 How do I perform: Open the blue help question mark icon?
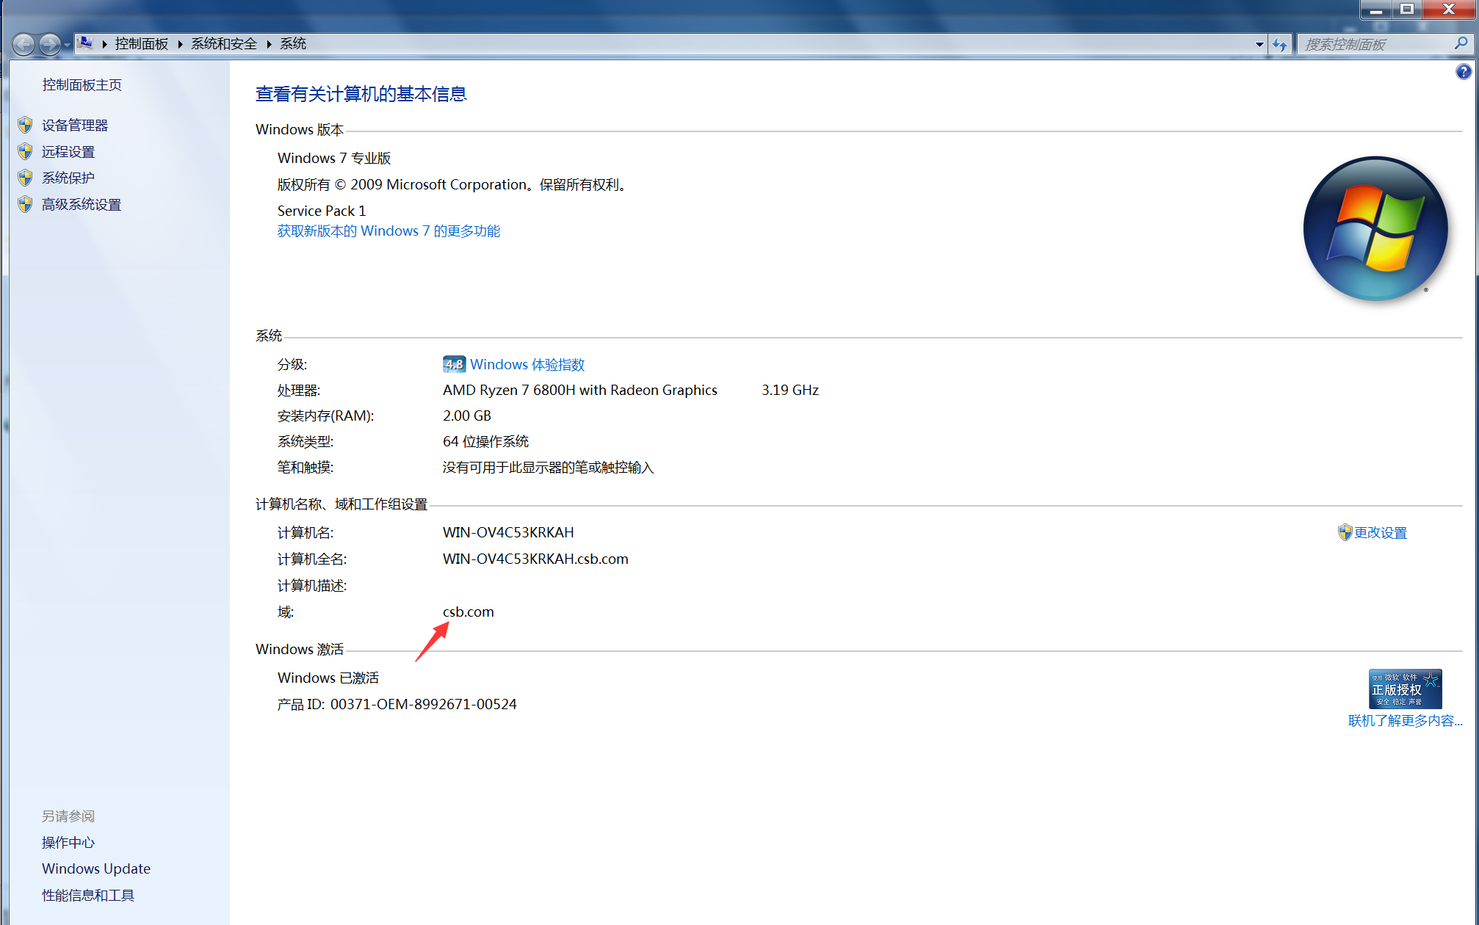tap(1463, 71)
